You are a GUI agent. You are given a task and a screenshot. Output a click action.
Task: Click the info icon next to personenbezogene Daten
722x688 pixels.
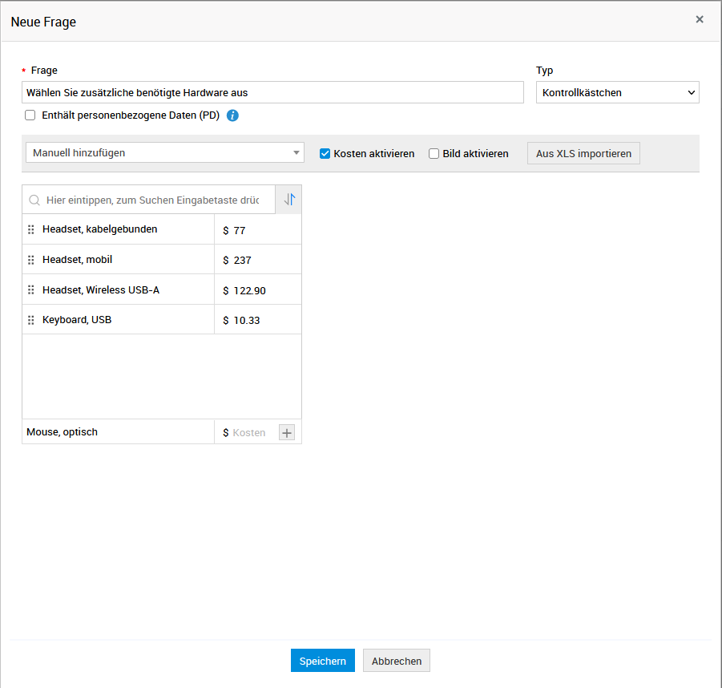coord(232,115)
